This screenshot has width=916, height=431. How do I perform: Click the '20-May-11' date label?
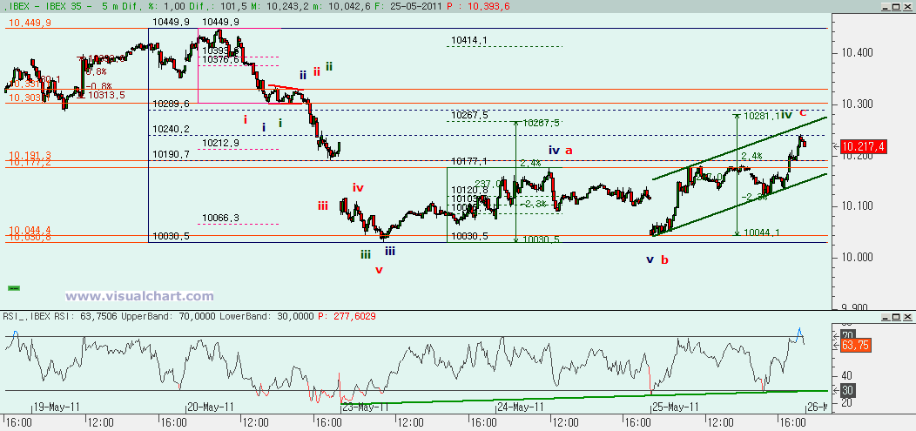pos(211,407)
